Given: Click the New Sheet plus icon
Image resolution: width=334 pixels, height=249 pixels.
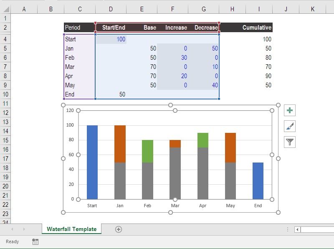Looking at the screenshot, I should click(x=119, y=229).
